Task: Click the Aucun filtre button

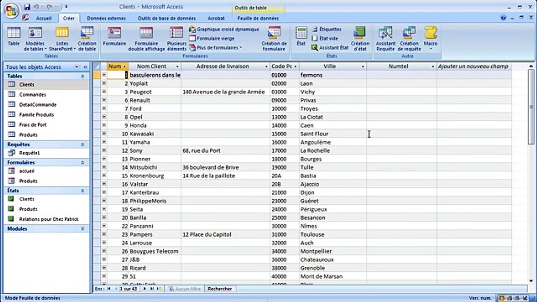Action: point(185,289)
